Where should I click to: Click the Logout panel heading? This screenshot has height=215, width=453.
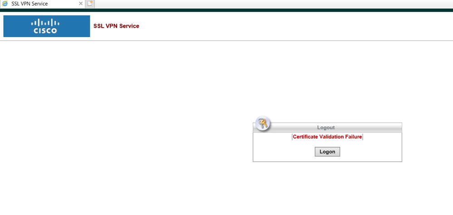point(326,127)
